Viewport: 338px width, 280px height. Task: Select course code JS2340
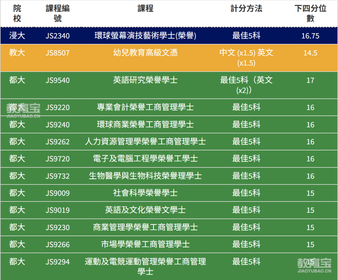58,36
